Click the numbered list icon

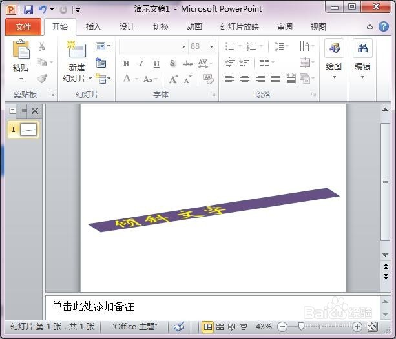251,46
